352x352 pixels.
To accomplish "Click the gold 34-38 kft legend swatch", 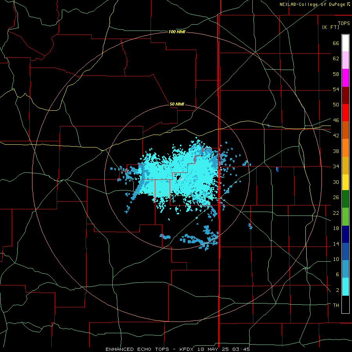I will pyautogui.click(x=345, y=165).
